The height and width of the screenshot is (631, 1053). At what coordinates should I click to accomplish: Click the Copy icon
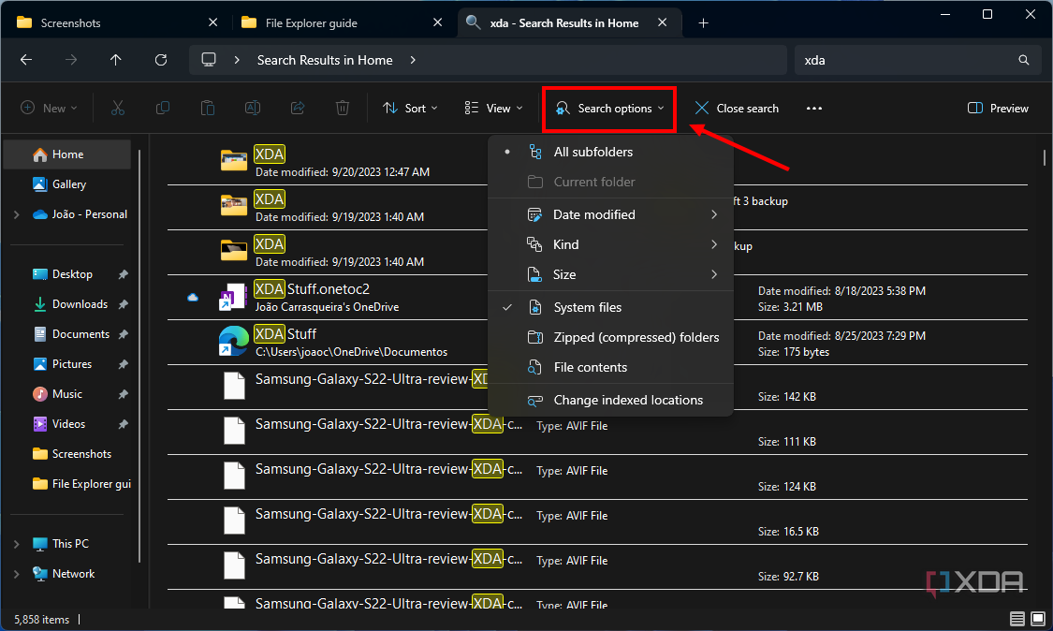pyautogui.click(x=162, y=108)
